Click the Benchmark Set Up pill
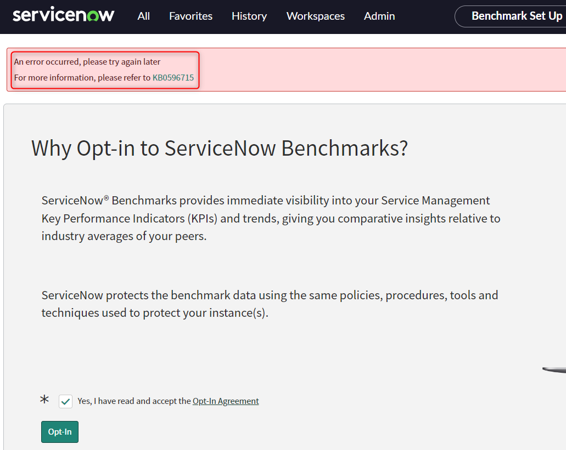The width and height of the screenshot is (566, 450). click(x=511, y=16)
